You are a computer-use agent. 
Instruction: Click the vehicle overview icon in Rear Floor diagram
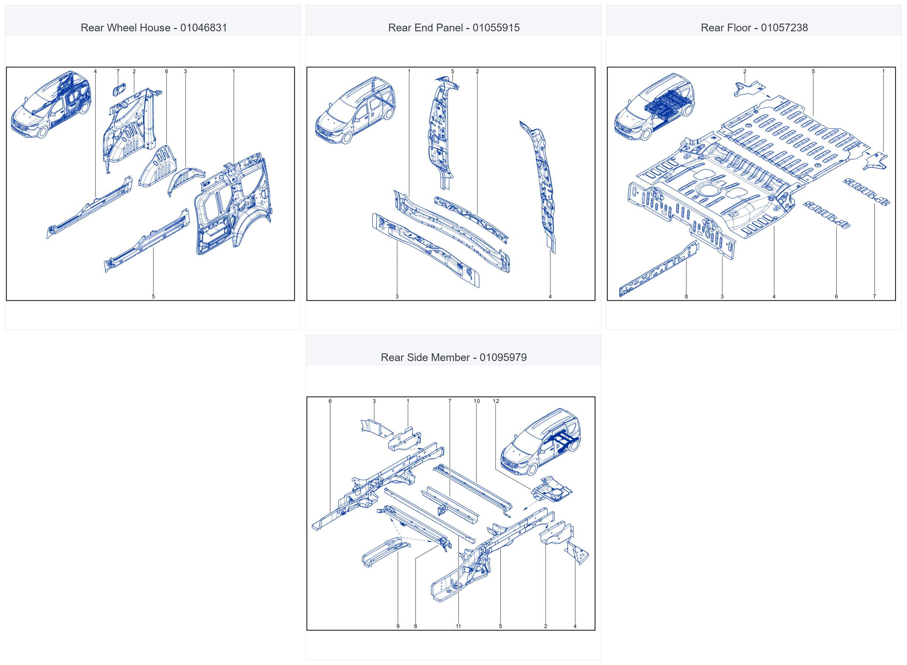(654, 107)
